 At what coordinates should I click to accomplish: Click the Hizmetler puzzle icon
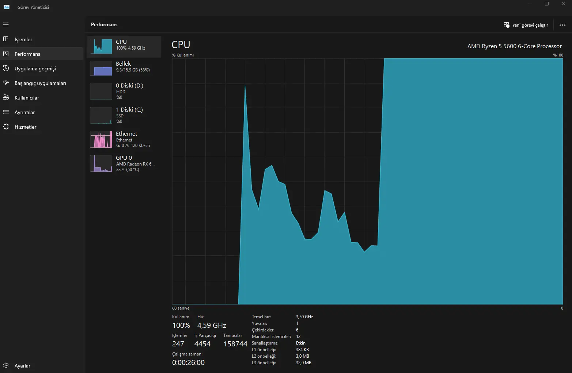[6, 127]
